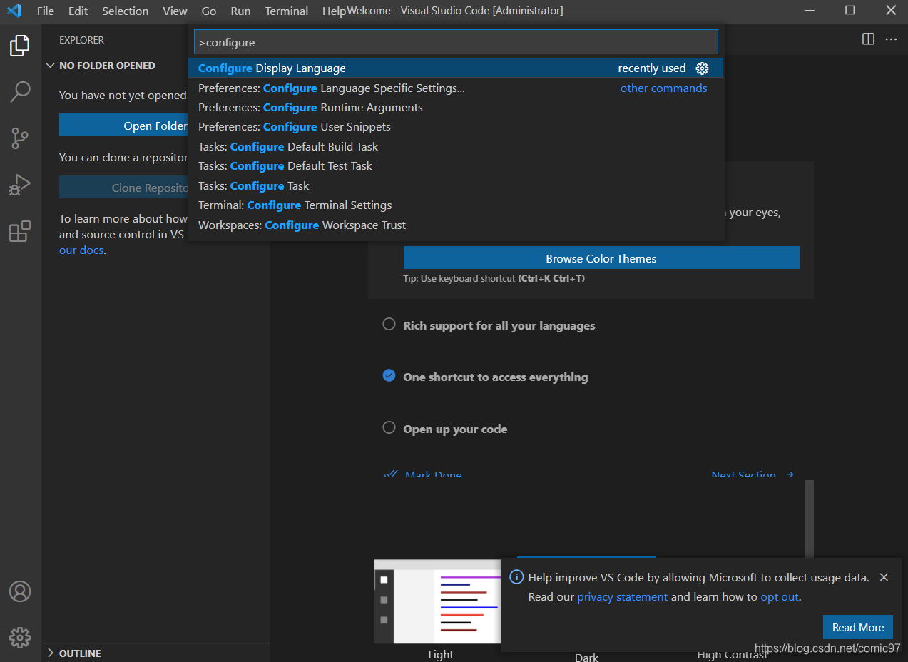908x662 pixels.
Task: Open the Selection menu
Action: 126,11
